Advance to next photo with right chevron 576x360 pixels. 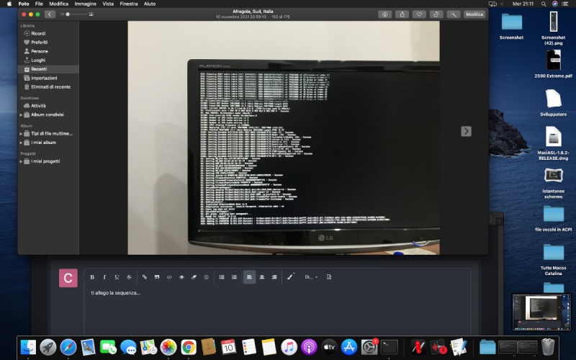[466, 131]
